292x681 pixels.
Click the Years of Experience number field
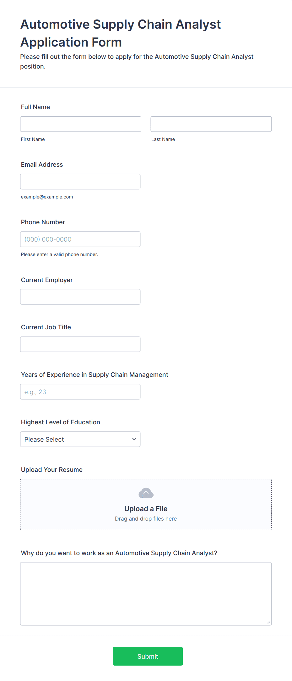coord(80,392)
